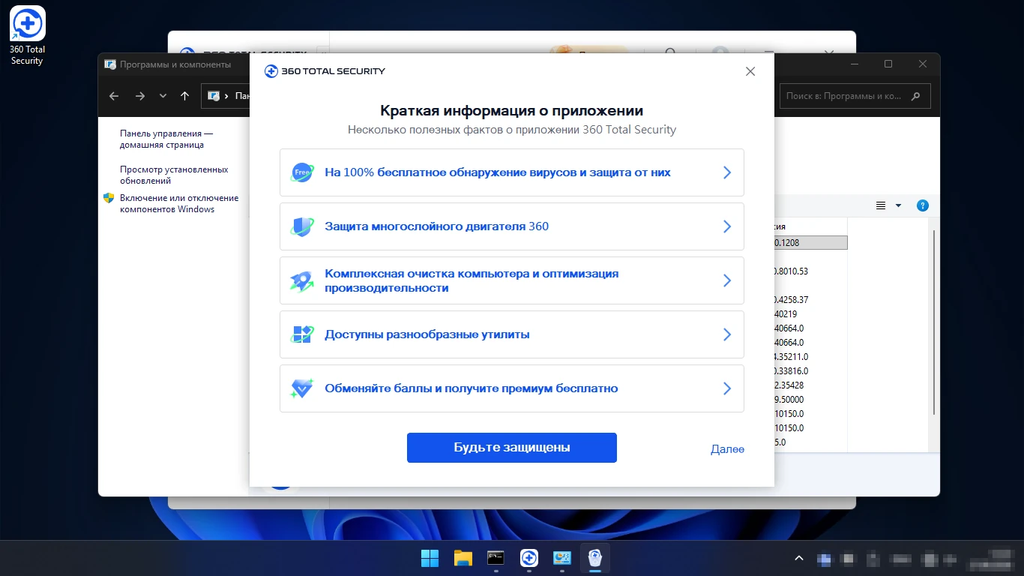Viewport: 1024px width, 576px height.
Task: Open 'Панель управления — домашняя страница' link
Action: 166,139
